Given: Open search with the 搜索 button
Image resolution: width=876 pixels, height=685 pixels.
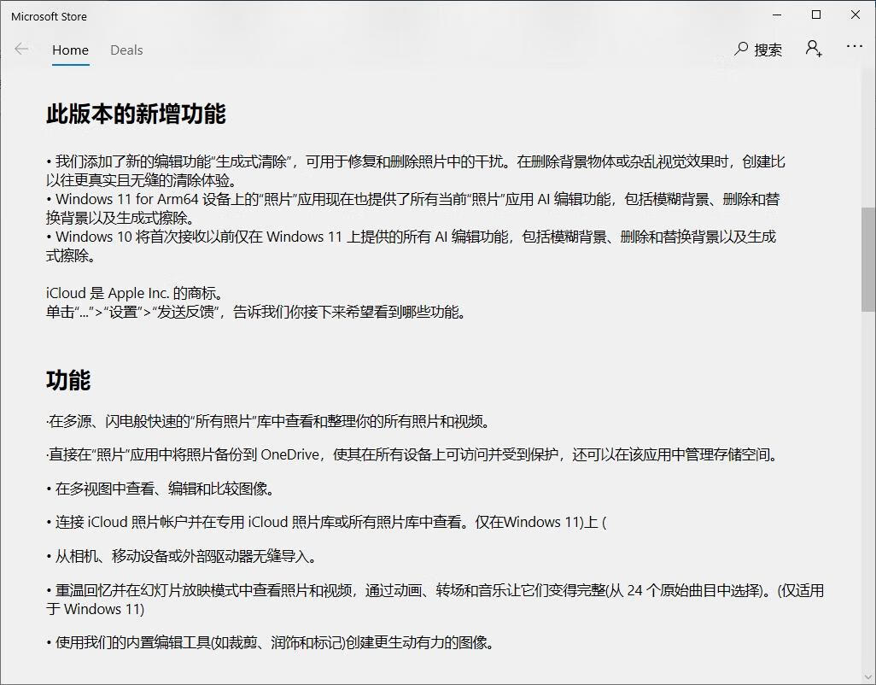Looking at the screenshot, I should coord(758,50).
